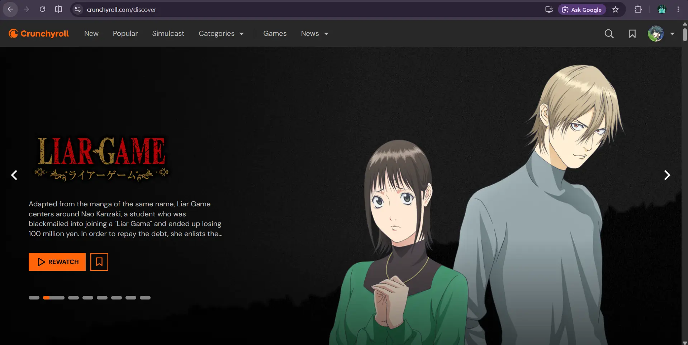Open the New tab in Crunchyroll navigation

point(91,34)
